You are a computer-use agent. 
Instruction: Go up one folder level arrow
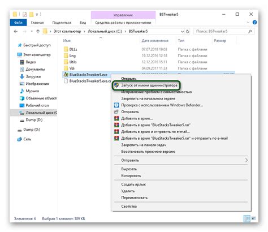pos(38,32)
